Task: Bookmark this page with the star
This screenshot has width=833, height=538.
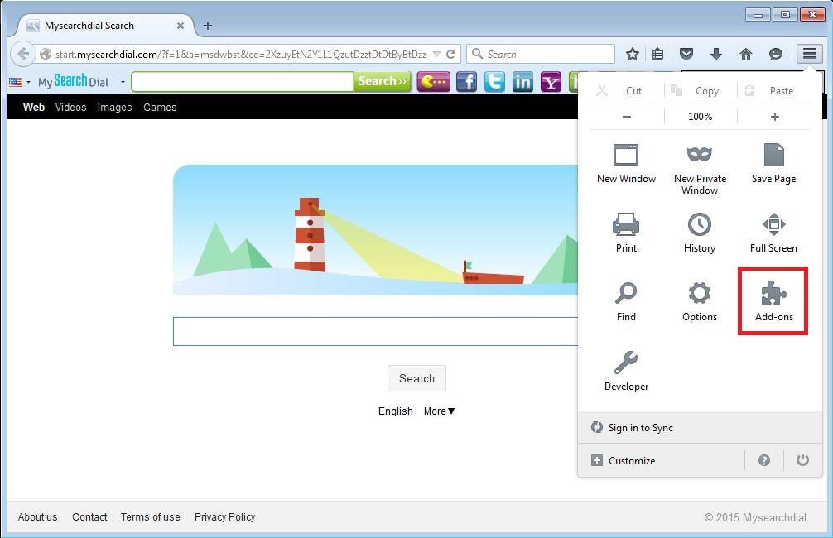Action: (x=632, y=54)
